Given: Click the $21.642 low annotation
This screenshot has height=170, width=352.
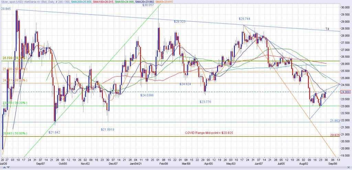Looking at the screenshot, I should coord(54,132).
